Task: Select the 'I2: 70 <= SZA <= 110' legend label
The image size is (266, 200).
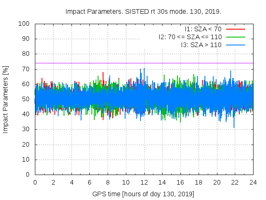Action: [190, 37]
